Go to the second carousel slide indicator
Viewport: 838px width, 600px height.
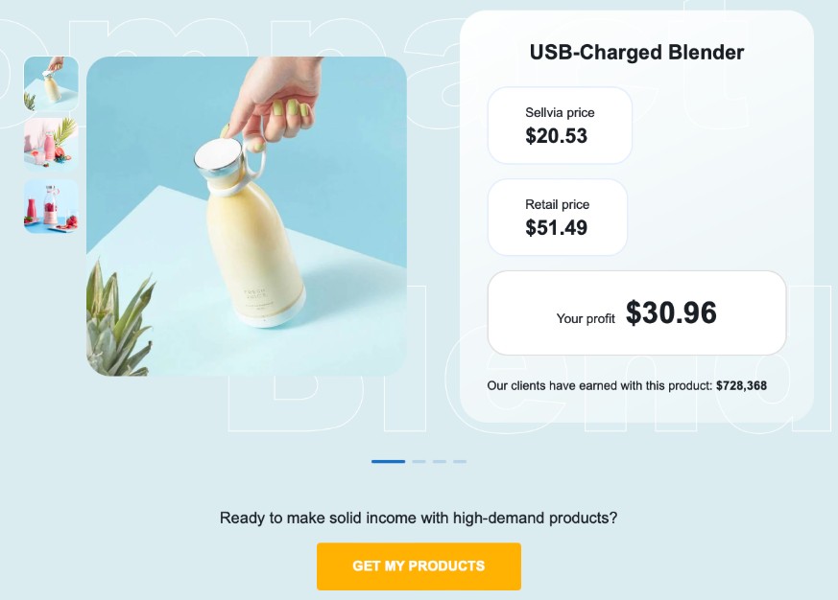click(419, 462)
